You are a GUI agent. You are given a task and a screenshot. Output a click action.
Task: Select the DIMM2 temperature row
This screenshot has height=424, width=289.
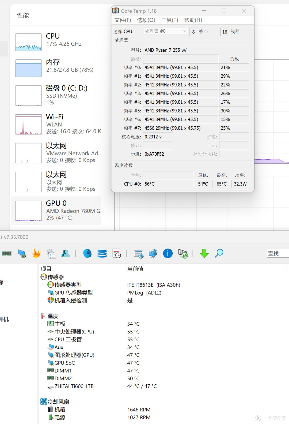click(x=63, y=378)
